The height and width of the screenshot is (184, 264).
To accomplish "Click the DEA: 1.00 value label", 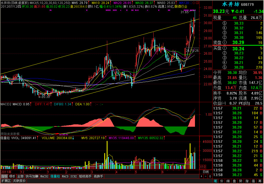I will click(x=82, y=104).
